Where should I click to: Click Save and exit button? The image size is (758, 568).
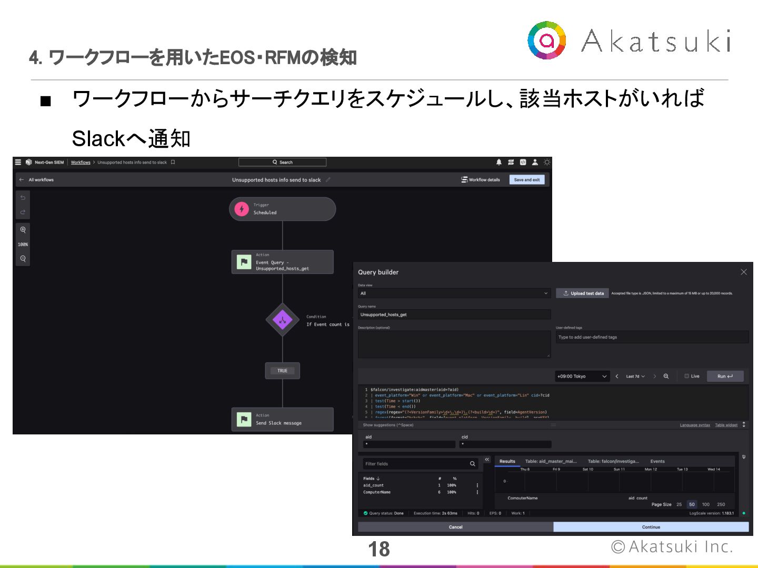click(527, 180)
